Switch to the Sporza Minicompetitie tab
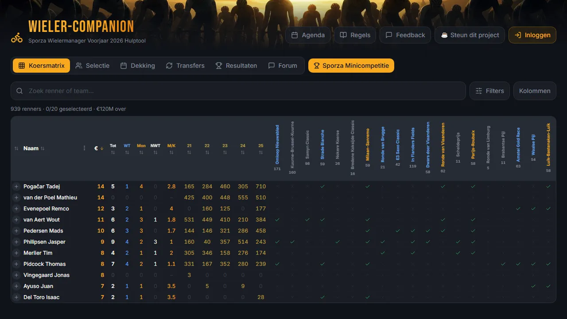567x319 pixels. [351, 65]
